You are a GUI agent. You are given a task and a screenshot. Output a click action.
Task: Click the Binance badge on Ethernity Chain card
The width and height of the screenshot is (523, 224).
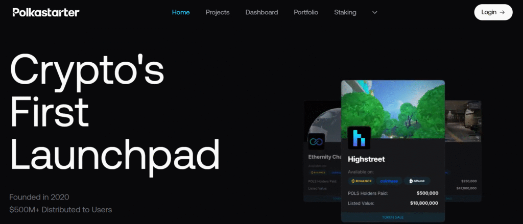tap(318, 172)
